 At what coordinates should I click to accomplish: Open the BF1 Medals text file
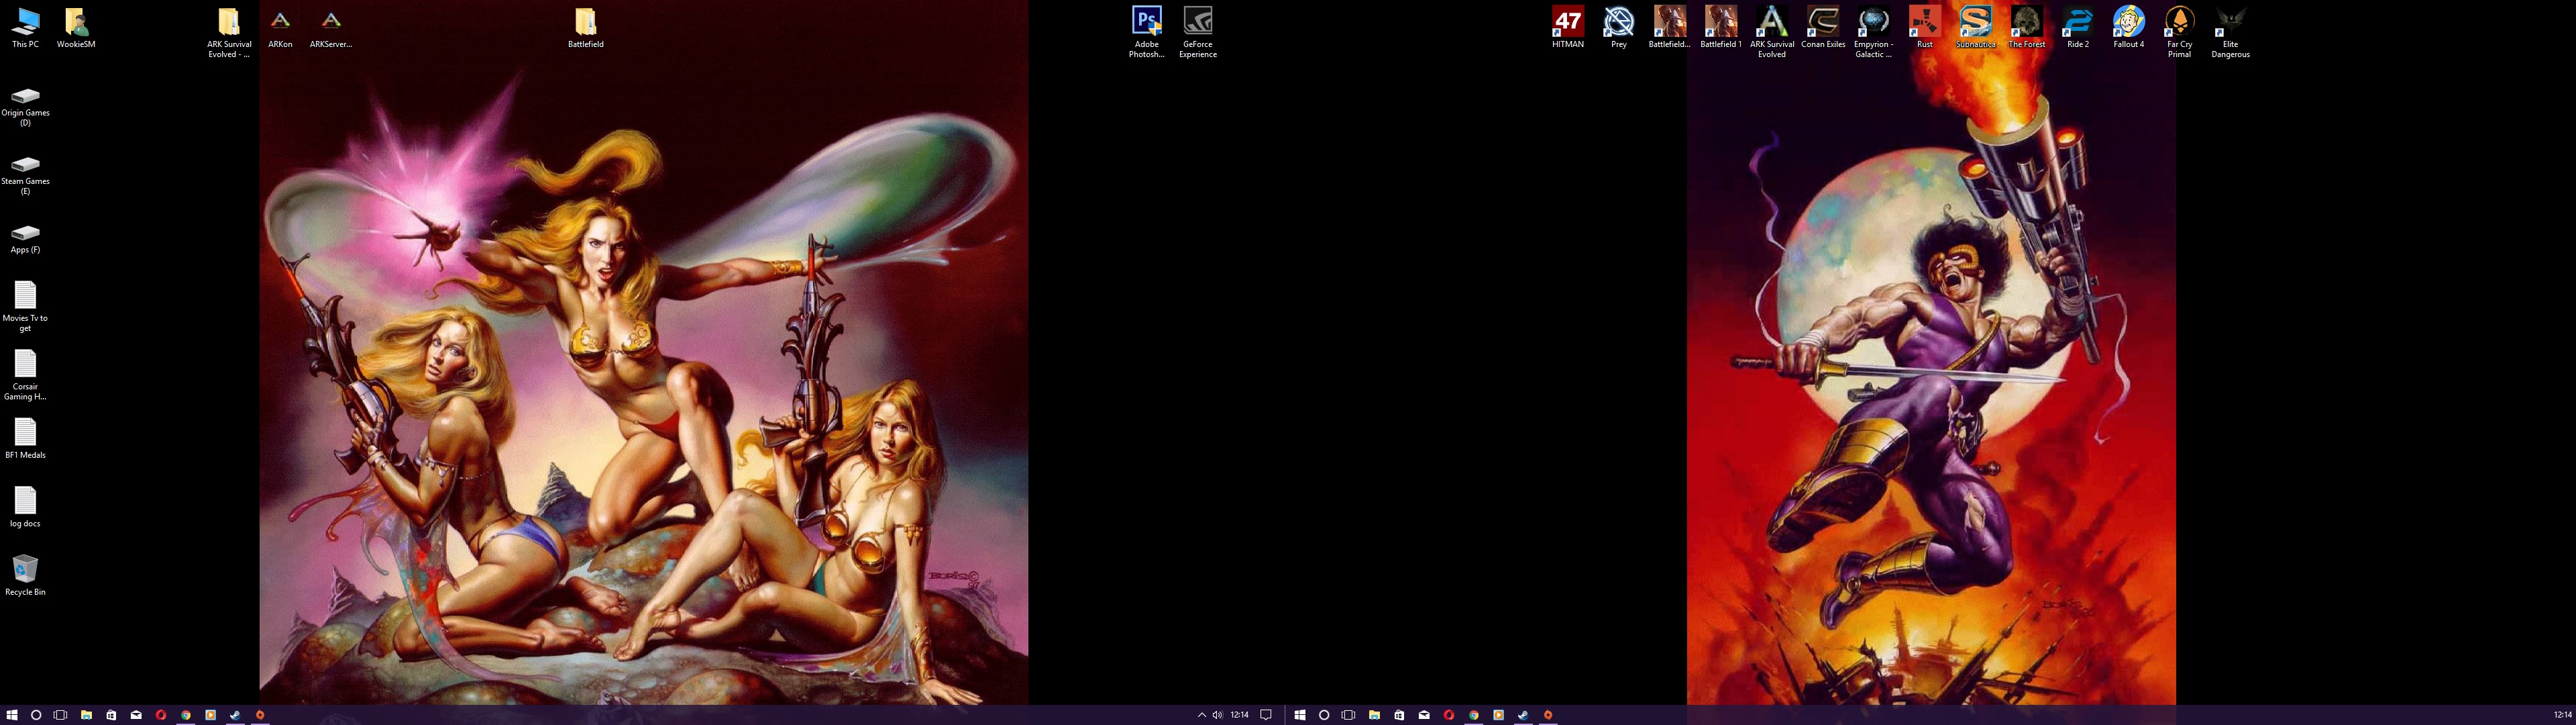pyautogui.click(x=25, y=440)
